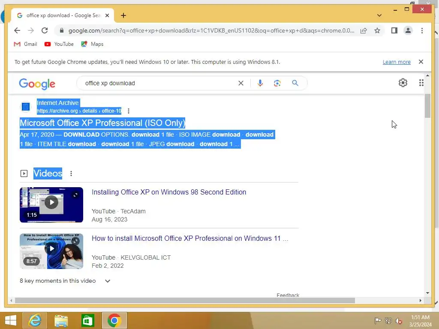Screen dimensions: 439x329
Task: Bookmark this tab with the star icon
Action: (377, 30)
